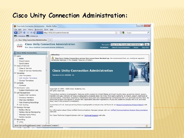Open the History menu
184x138 pixels.
31,30
